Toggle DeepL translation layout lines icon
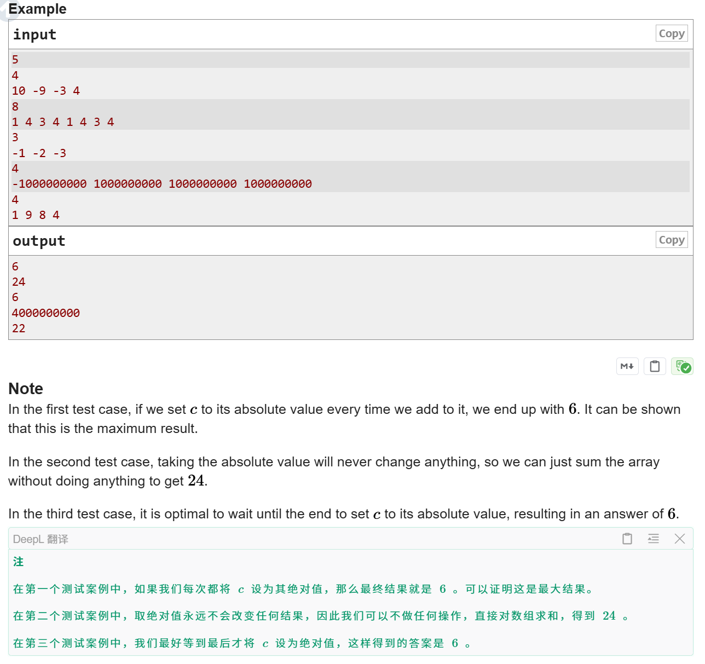Viewport: 705px width, 664px height. [x=654, y=539]
